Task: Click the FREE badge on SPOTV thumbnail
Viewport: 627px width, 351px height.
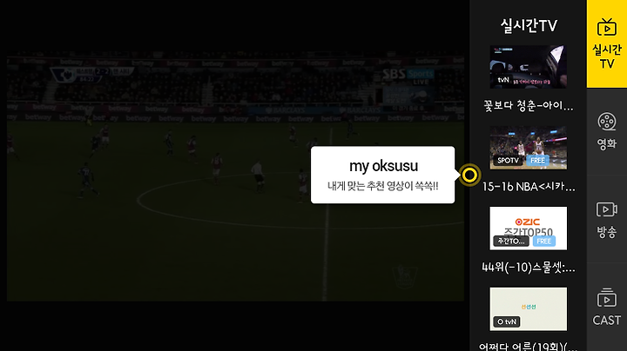Action: pos(537,161)
